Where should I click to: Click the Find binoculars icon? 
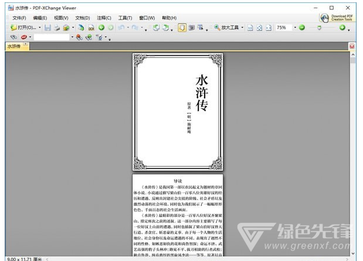(13, 37)
